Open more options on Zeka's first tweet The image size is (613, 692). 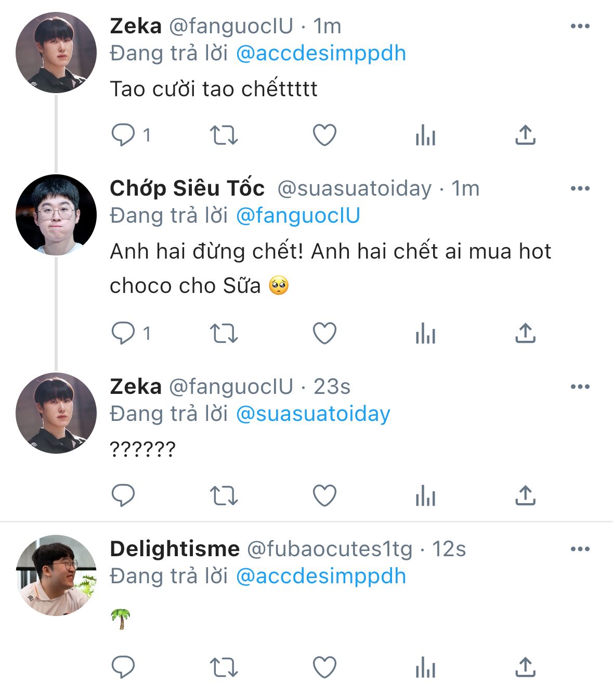coord(580,26)
